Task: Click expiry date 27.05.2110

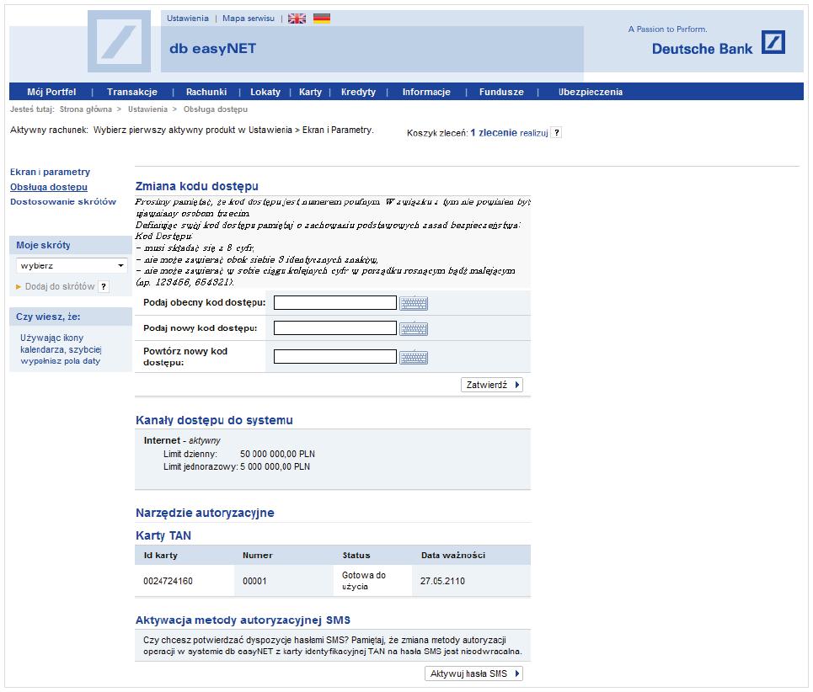Action: [443, 581]
